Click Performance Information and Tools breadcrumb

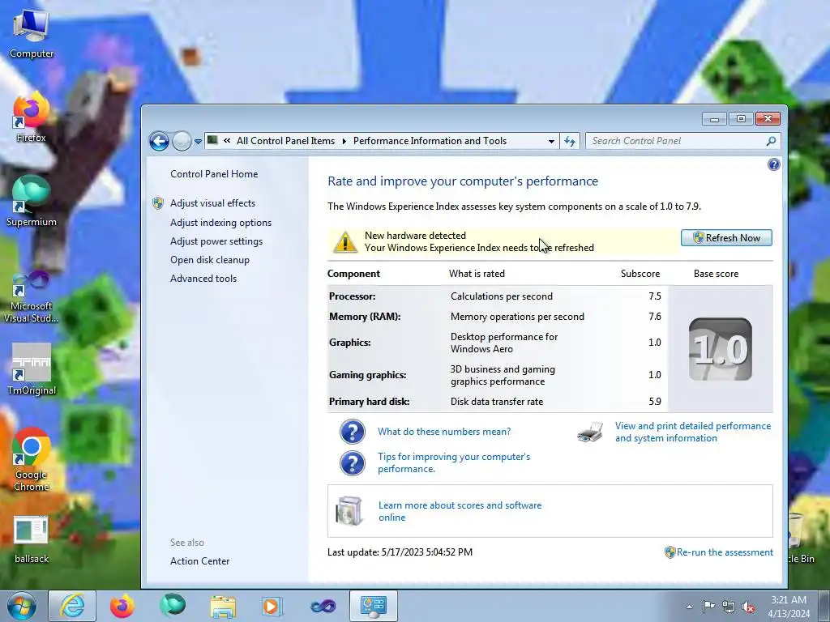(430, 141)
